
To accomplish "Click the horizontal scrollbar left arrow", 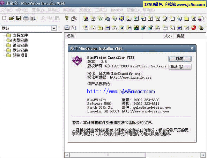I will [x=67, y=155].
